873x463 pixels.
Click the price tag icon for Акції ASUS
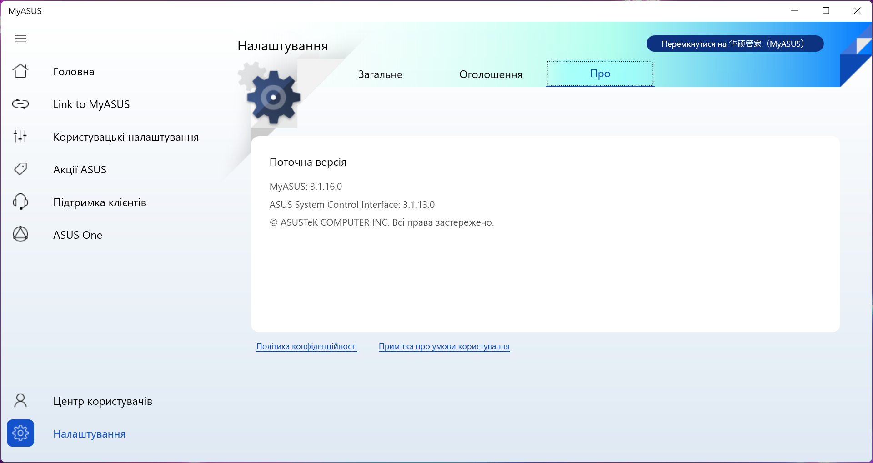[20, 169]
